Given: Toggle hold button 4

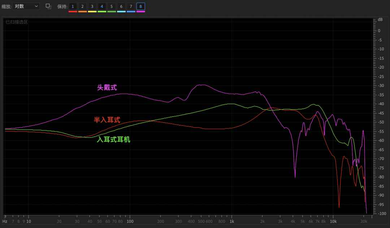Looking at the screenshot, I should 102,7.
